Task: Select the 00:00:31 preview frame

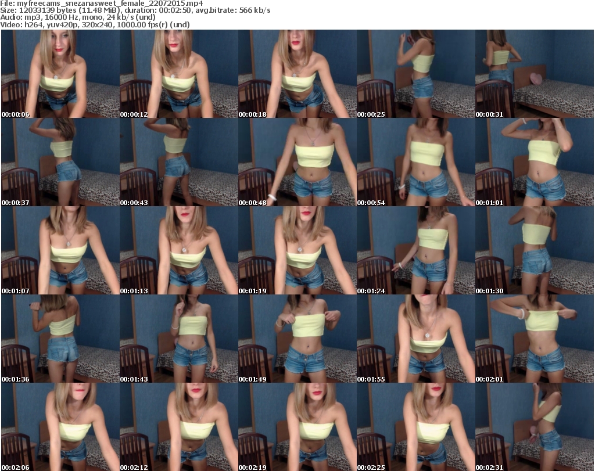Action: 535,74
